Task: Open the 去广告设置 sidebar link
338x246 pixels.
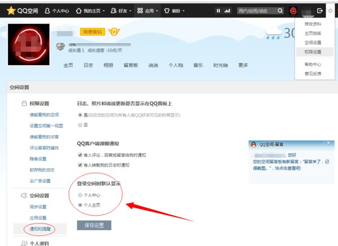Action: point(40,181)
